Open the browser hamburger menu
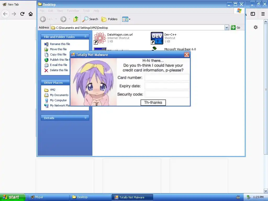This screenshot has height=201, width=268. [x=263, y=14]
